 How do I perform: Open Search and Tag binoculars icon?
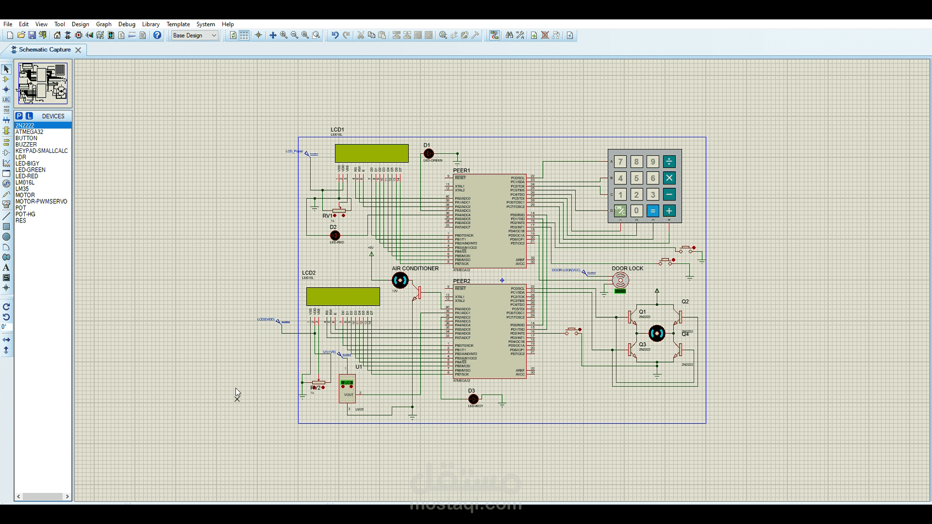click(x=509, y=35)
